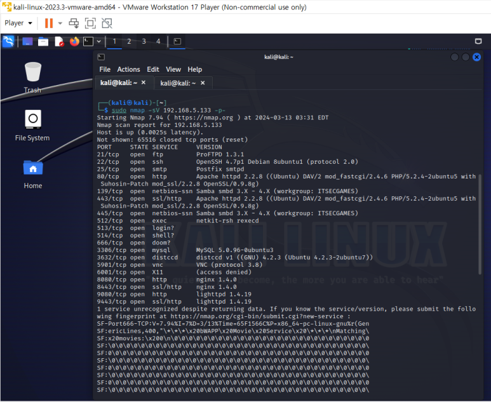Switch to workspace 3
Image resolution: width=491 pixels, height=402 pixels.
pos(144,41)
